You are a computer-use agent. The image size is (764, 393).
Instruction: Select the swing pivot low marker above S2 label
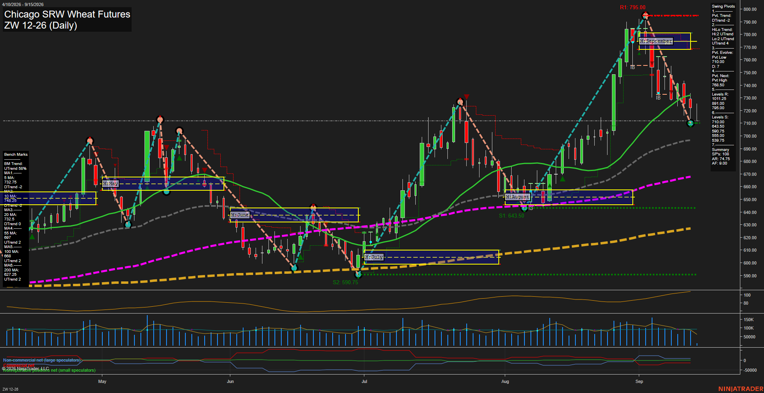tap(359, 275)
